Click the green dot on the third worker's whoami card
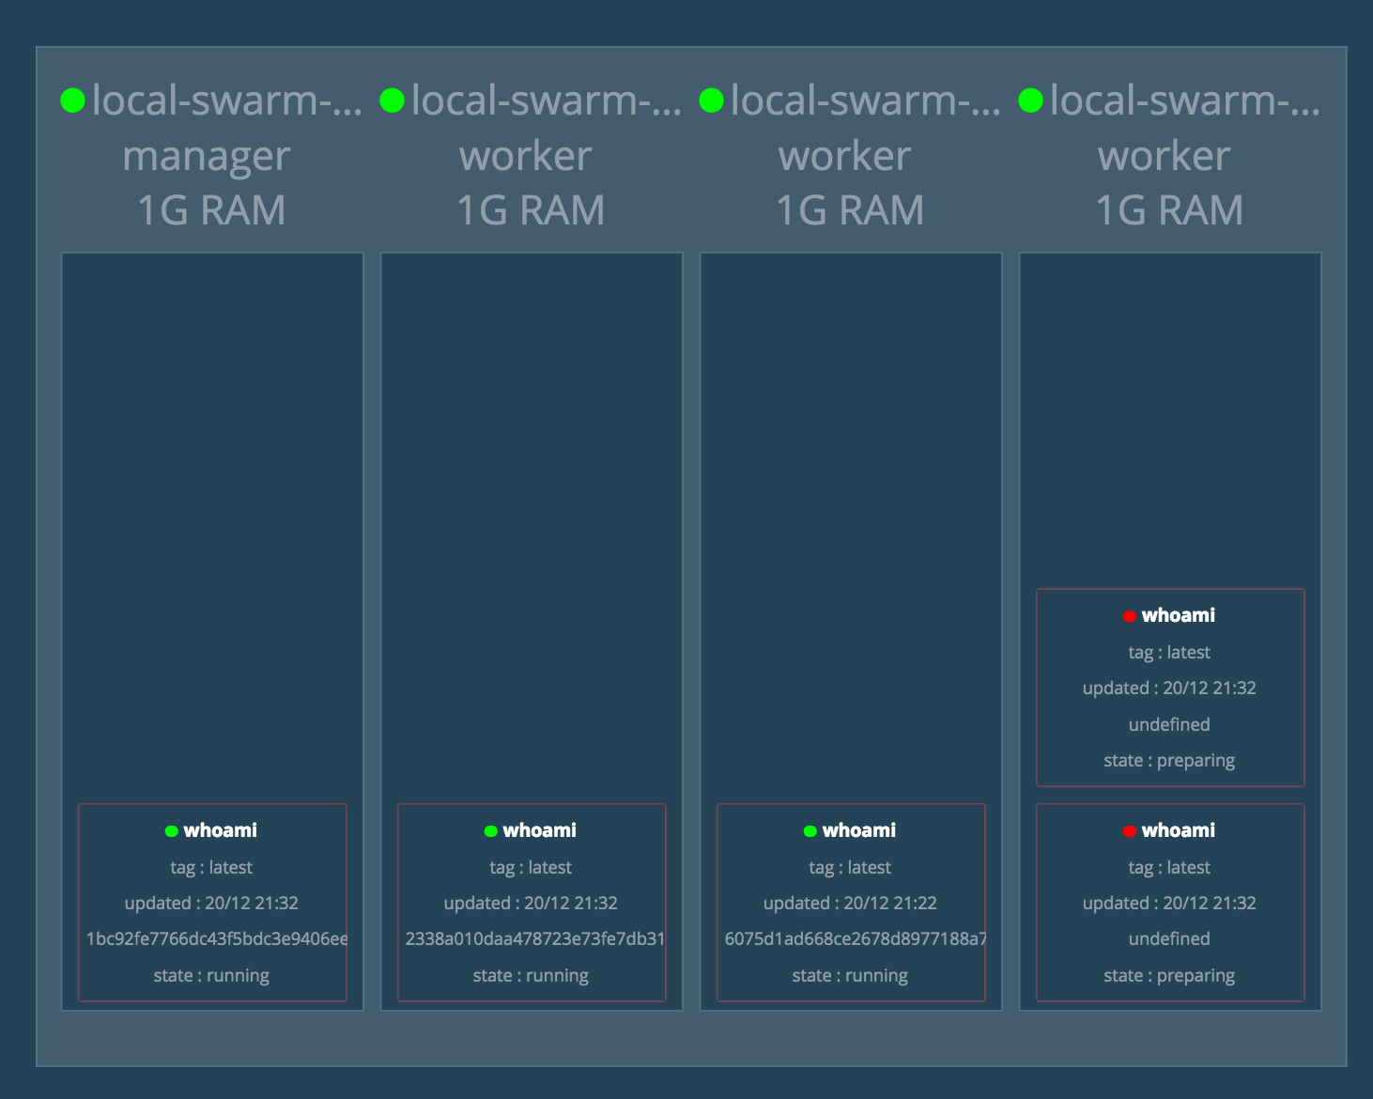Image resolution: width=1373 pixels, height=1099 pixels. click(809, 830)
